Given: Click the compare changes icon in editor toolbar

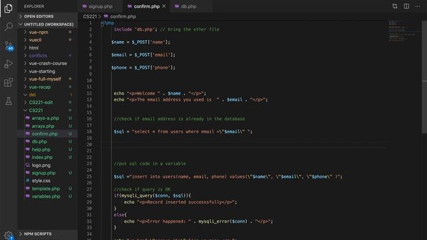Looking at the screenshot, I should pyautogui.click(x=395, y=6).
